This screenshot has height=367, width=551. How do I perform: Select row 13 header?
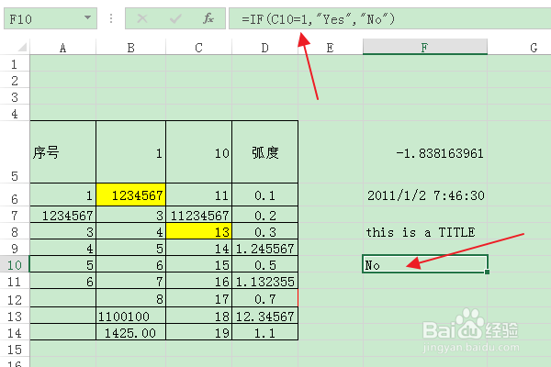15,316
